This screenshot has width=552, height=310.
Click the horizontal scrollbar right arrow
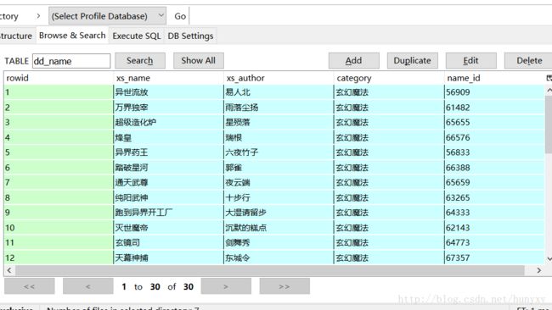538,270
